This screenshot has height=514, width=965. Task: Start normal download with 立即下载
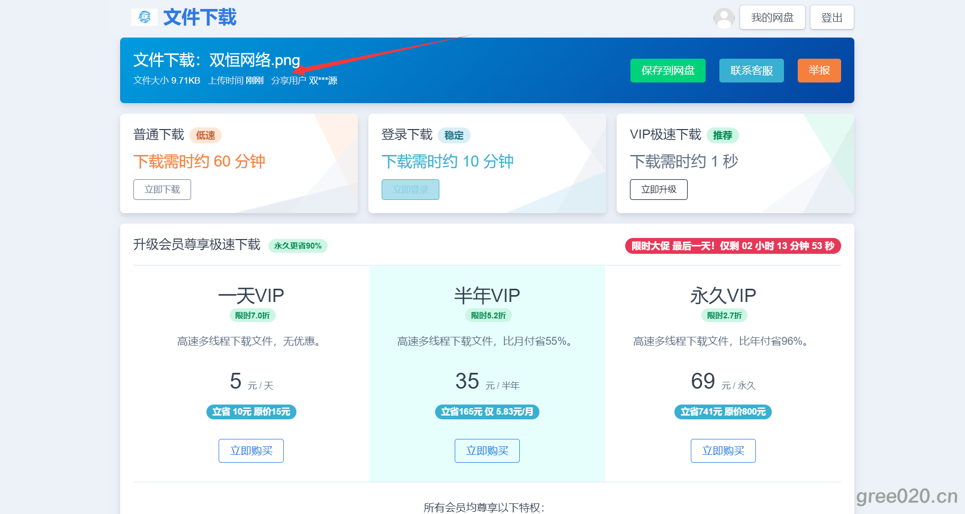[162, 189]
